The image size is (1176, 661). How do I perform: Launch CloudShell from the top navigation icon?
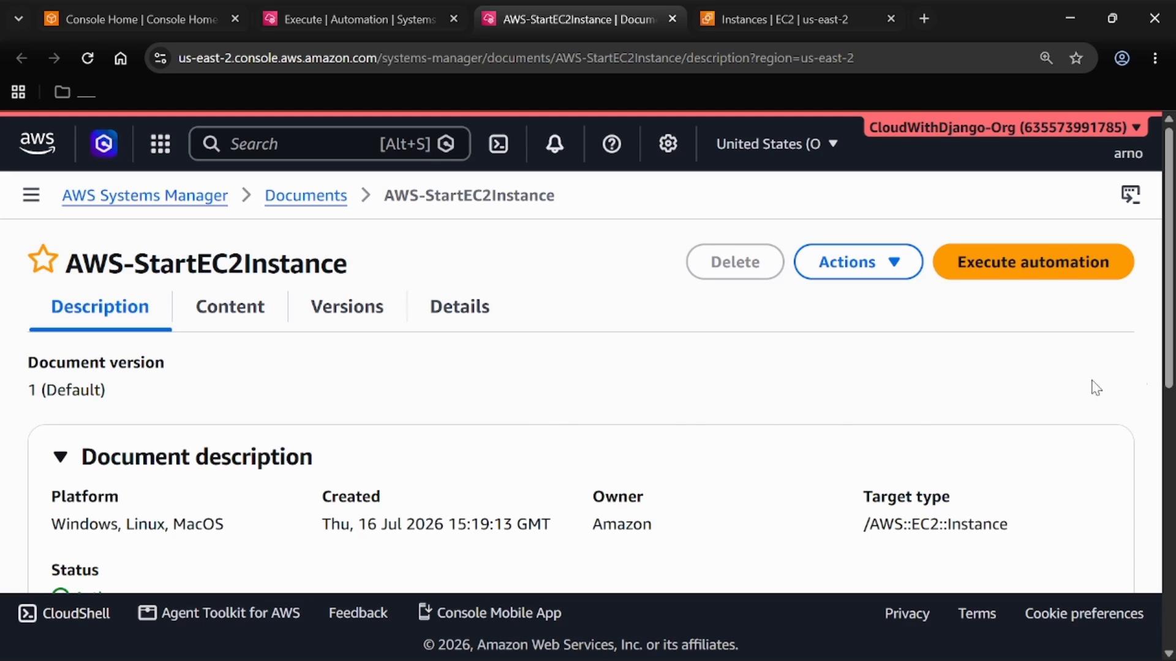[499, 144]
